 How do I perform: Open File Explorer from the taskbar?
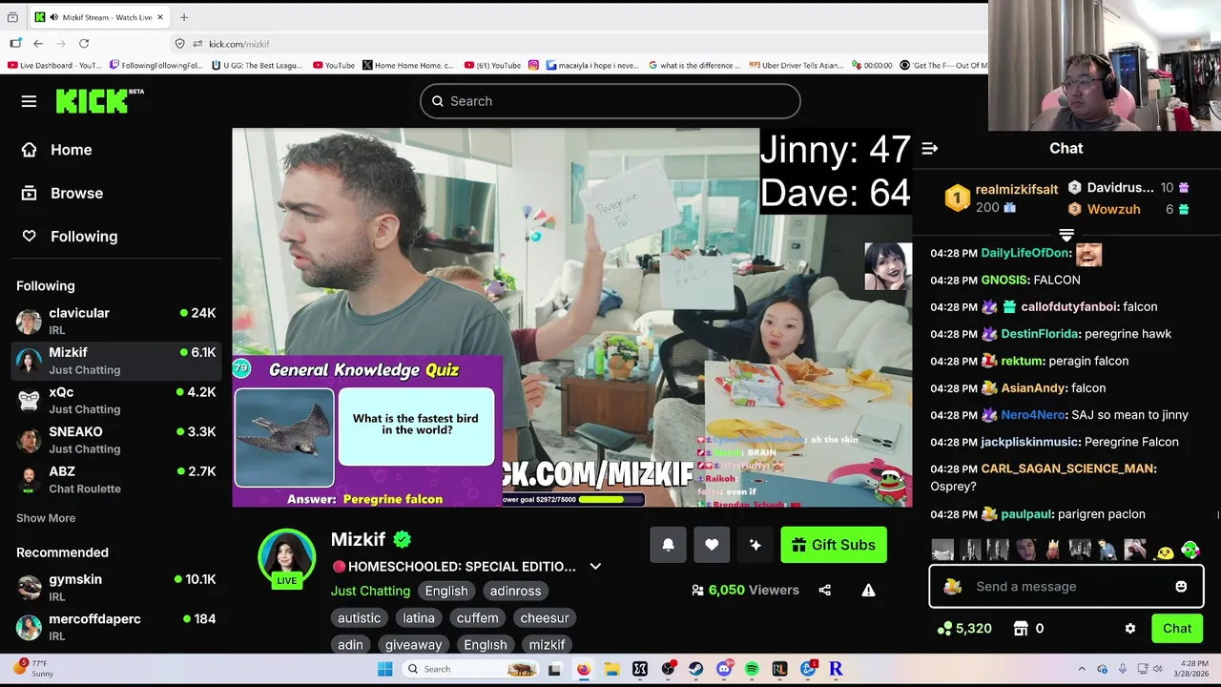(x=611, y=669)
